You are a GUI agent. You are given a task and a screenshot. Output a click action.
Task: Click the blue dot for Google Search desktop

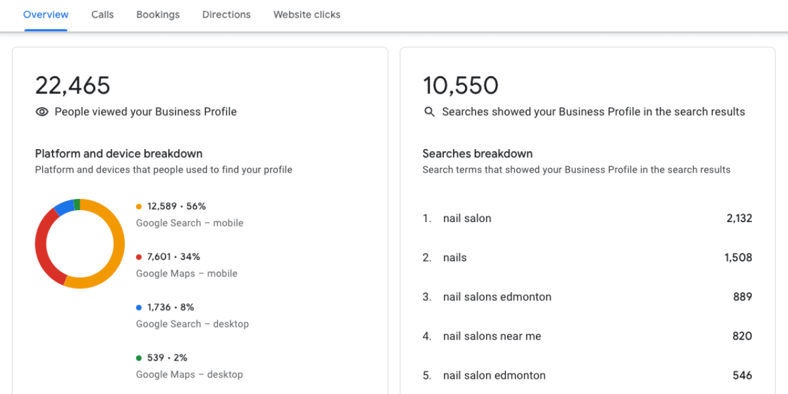(x=139, y=307)
